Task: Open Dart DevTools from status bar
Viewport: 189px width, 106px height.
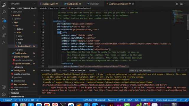Action: click(147, 100)
